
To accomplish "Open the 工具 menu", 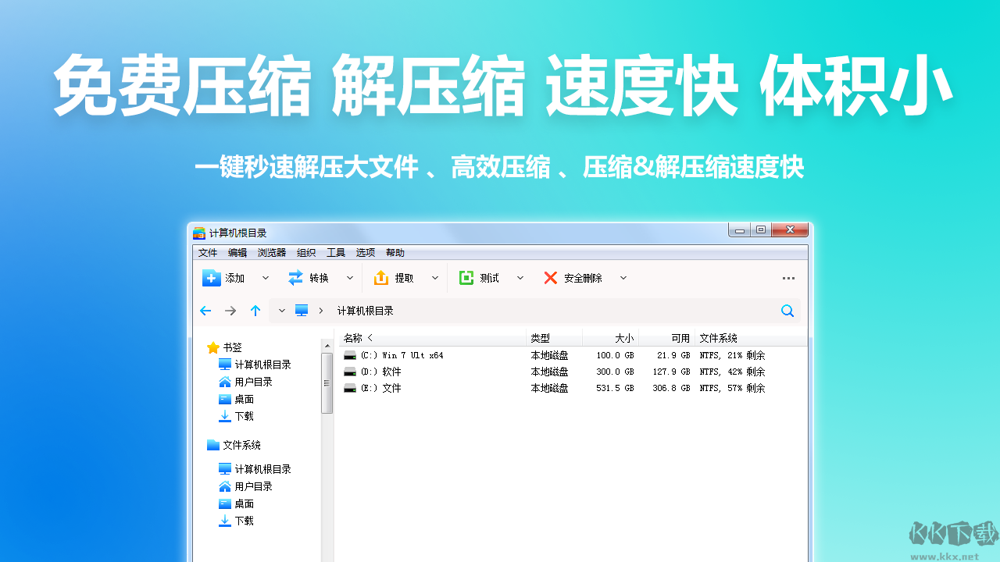I will pos(336,253).
